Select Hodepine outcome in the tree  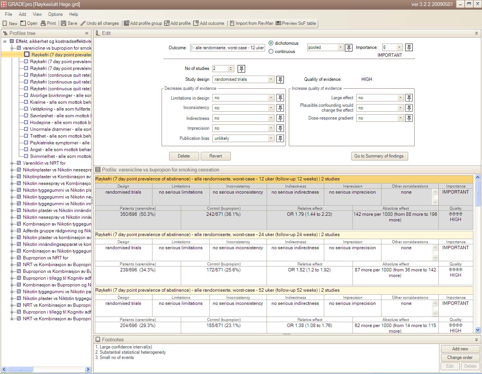tap(60, 123)
